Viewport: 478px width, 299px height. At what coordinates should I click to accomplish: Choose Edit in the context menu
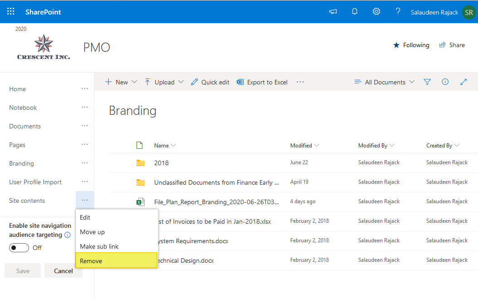(85, 217)
